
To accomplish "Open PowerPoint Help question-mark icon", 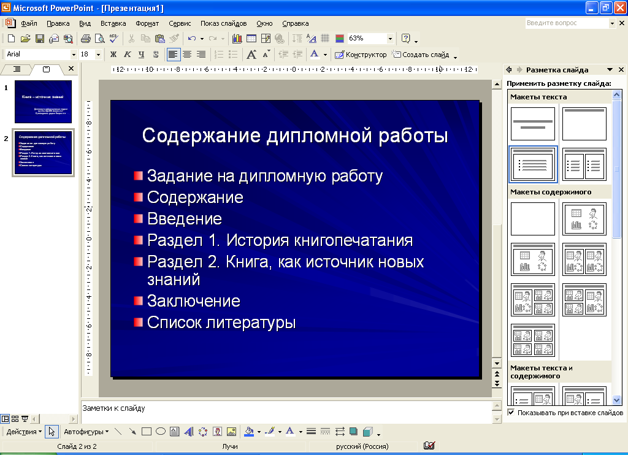I will 406,39.
